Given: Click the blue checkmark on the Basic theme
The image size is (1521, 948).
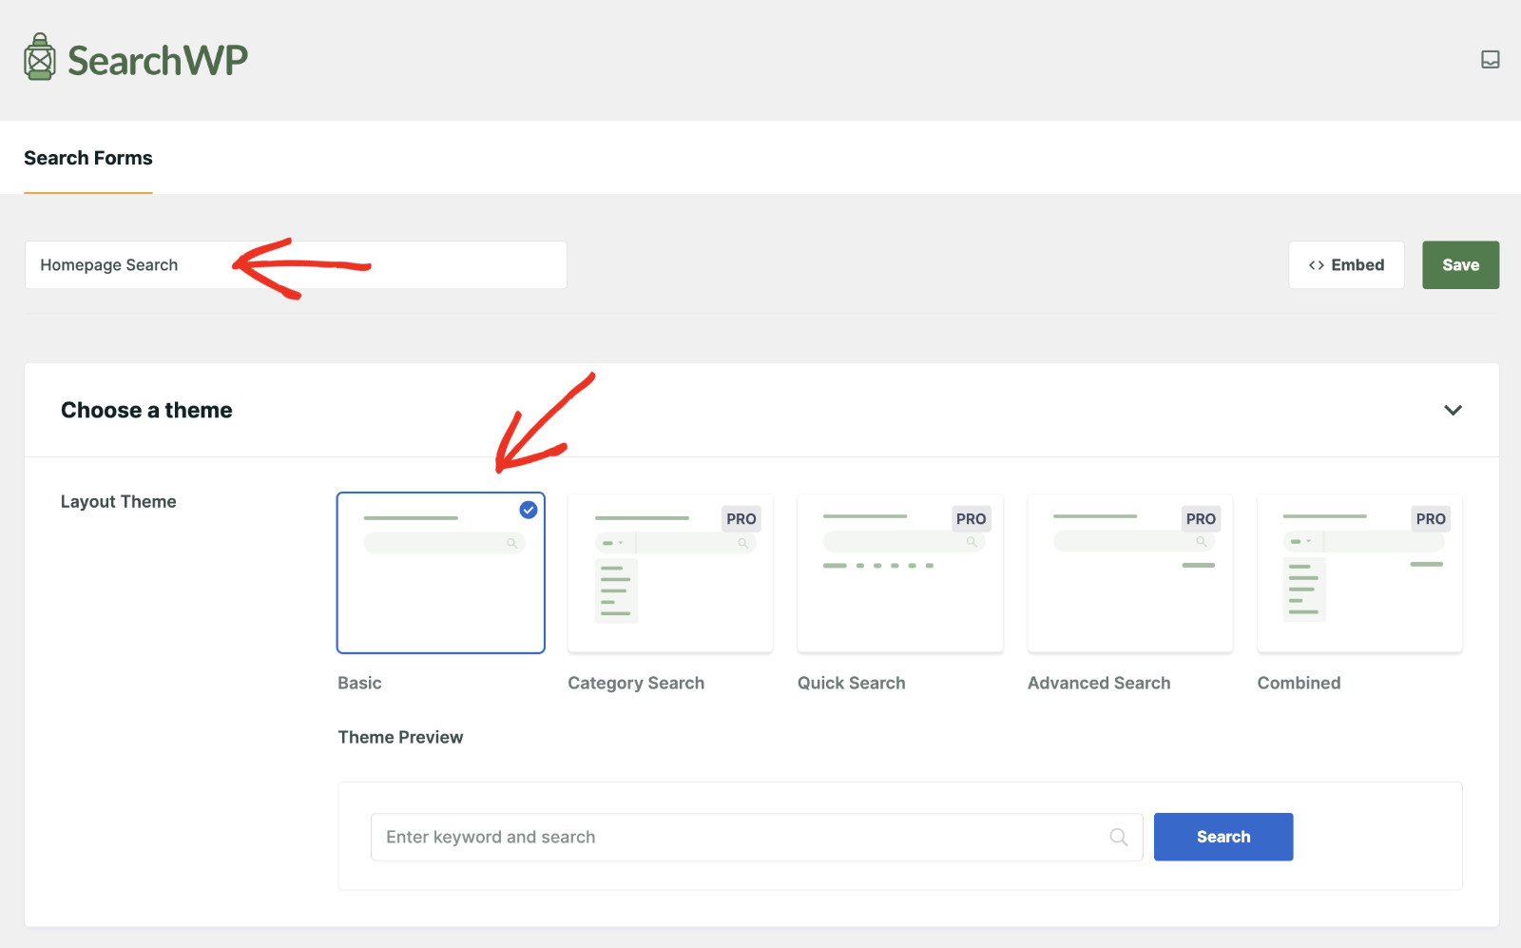Looking at the screenshot, I should [x=527, y=510].
